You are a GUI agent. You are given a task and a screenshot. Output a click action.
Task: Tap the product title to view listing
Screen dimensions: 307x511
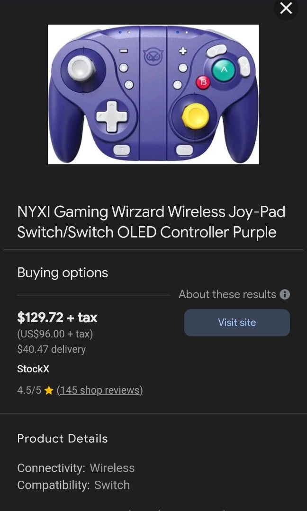click(x=151, y=221)
